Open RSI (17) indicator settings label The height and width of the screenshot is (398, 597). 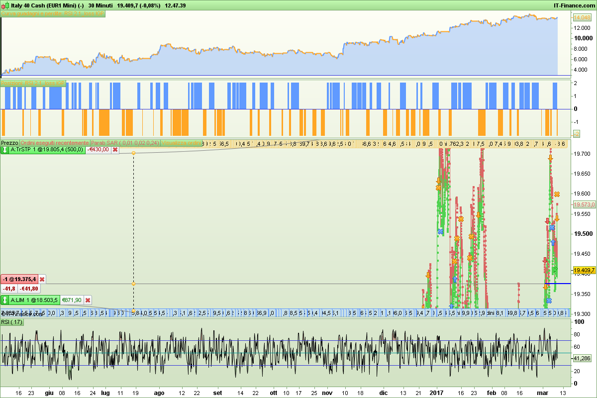pyautogui.click(x=12, y=322)
